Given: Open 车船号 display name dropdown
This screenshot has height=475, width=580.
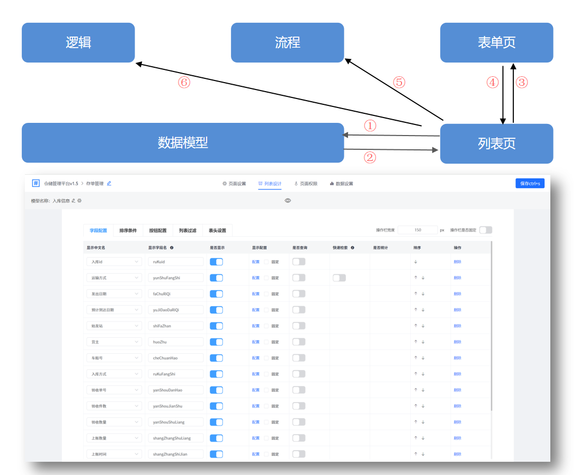Looking at the screenshot, I should (114, 358).
